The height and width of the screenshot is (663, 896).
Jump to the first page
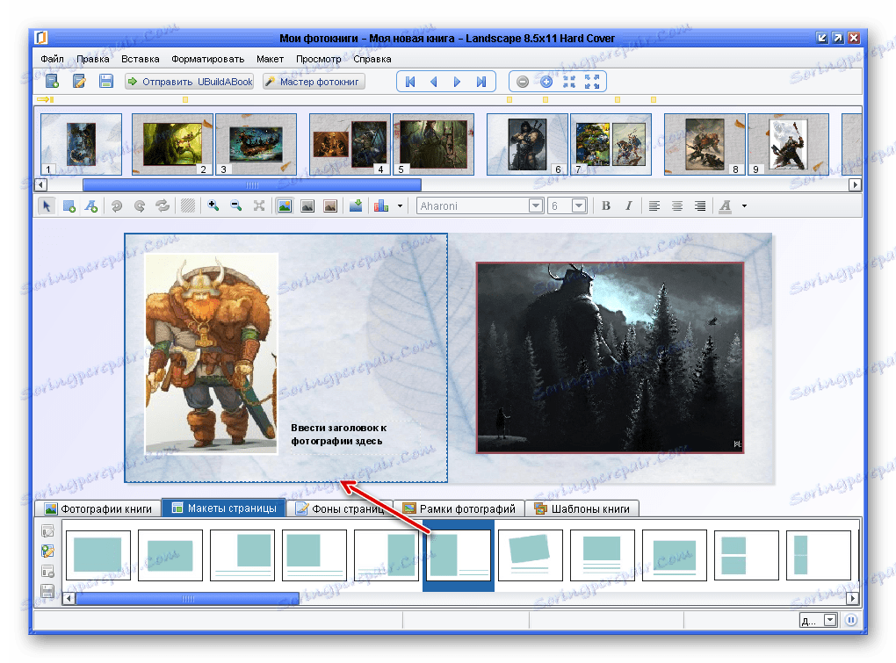click(409, 82)
